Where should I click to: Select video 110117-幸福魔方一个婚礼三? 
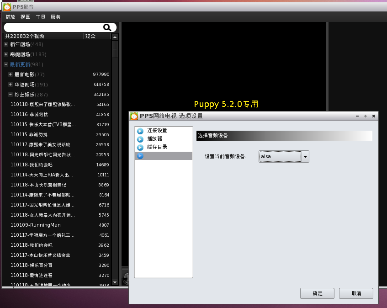(x=42, y=235)
